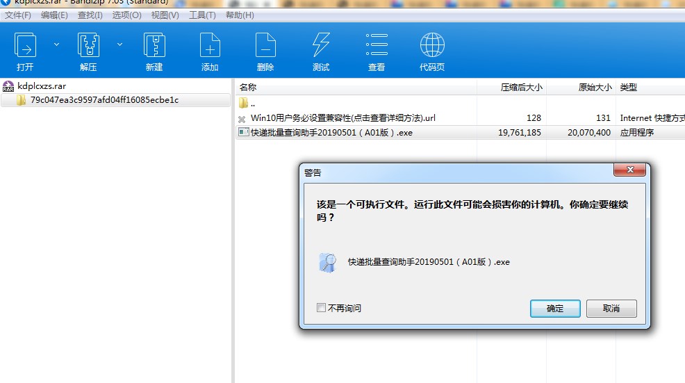Screen dimensions: 685x383
Task: Click 取消 in the warning dialog
Action: coord(611,309)
